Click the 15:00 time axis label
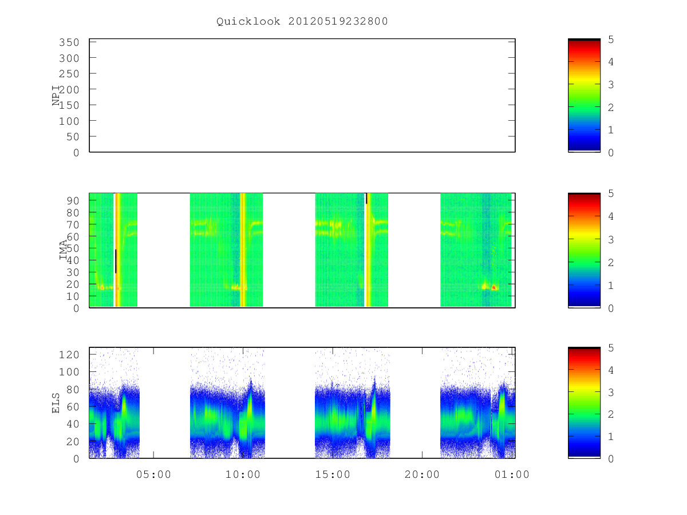 click(x=333, y=474)
